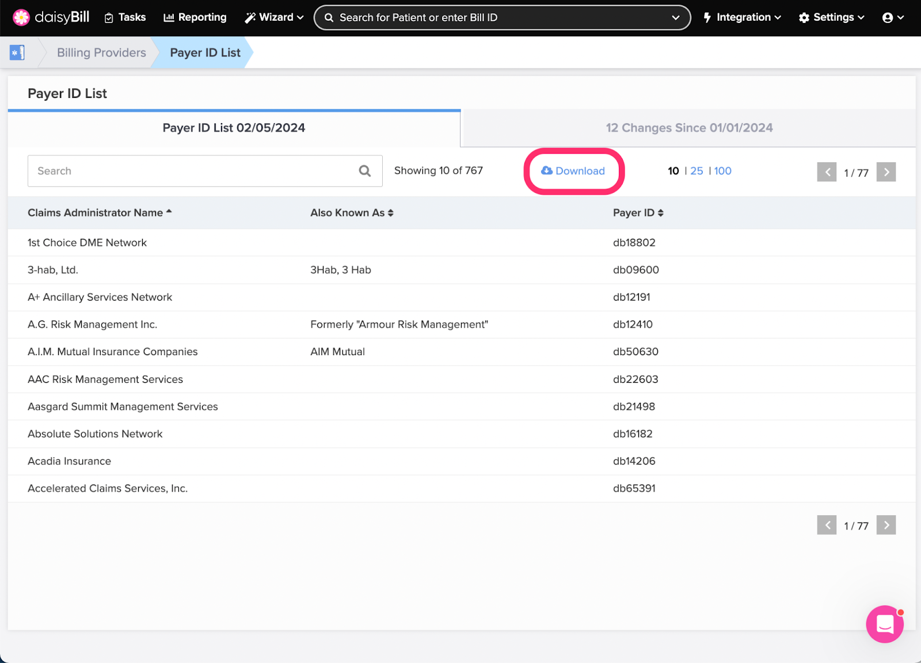Viewport: 921px width, 663px height.
Task: Open the Wizard menu
Action: click(x=274, y=17)
